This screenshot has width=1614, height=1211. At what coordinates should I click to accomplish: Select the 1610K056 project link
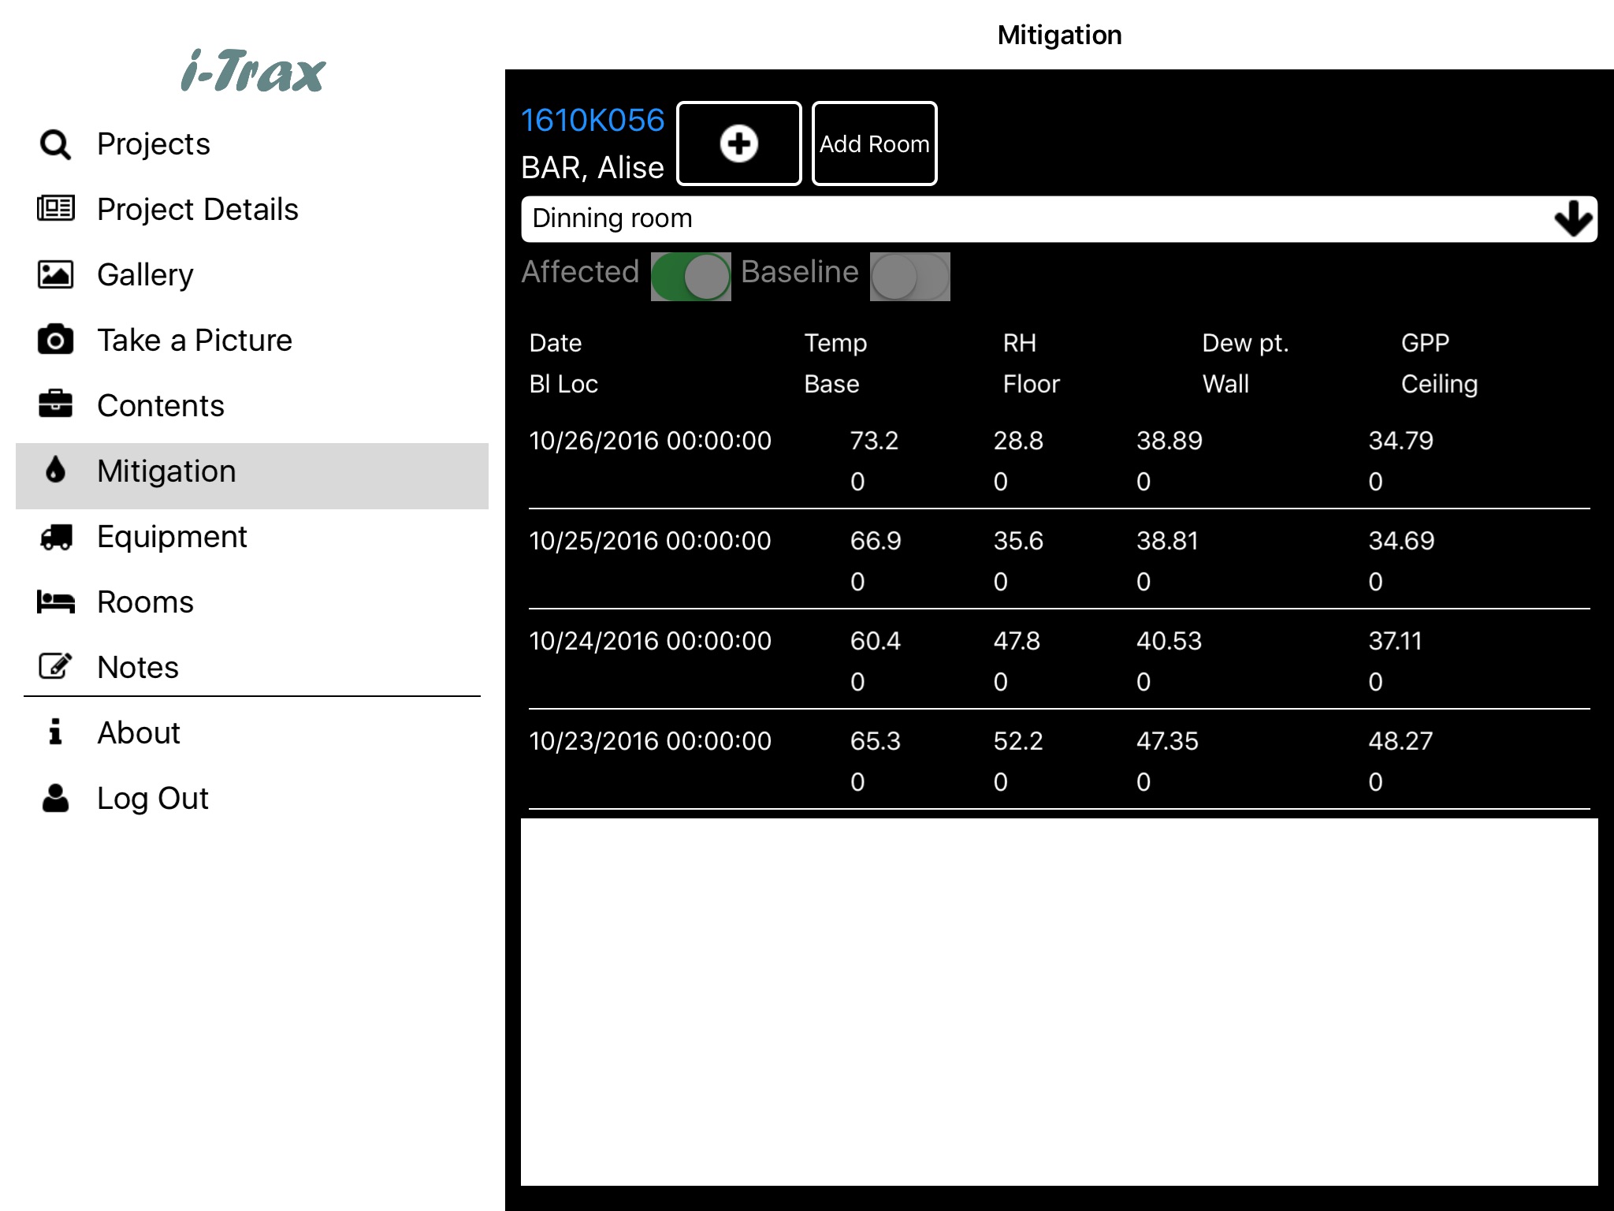click(x=578, y=118)
